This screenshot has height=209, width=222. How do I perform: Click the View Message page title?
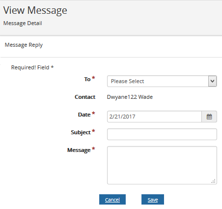[x=35, y=10]
